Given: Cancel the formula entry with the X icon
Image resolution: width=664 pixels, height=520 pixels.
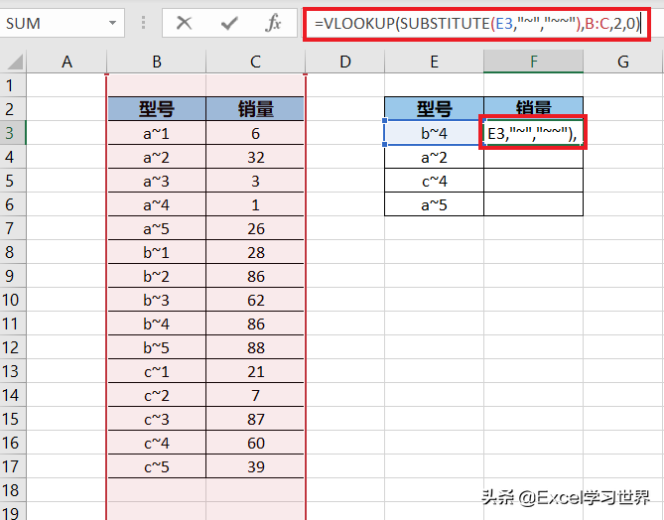Looking at the screenshot, I should click(184, 23).
